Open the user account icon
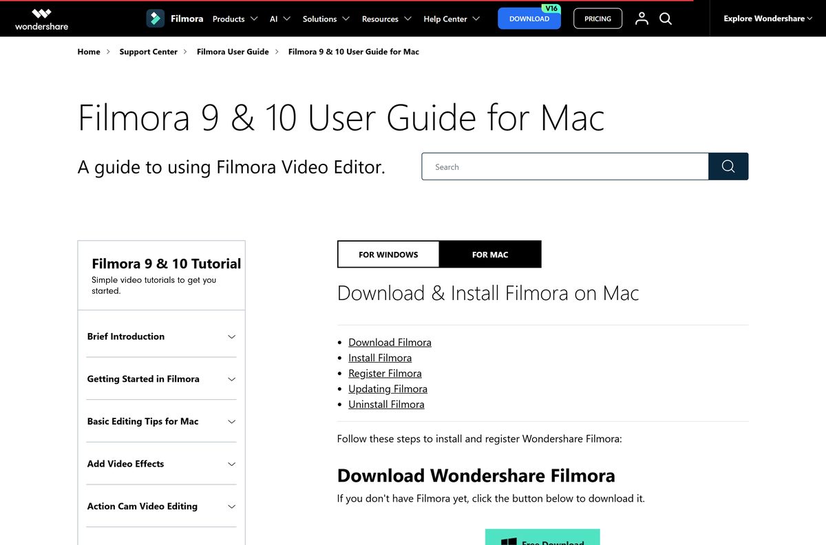 click(642, 19)
